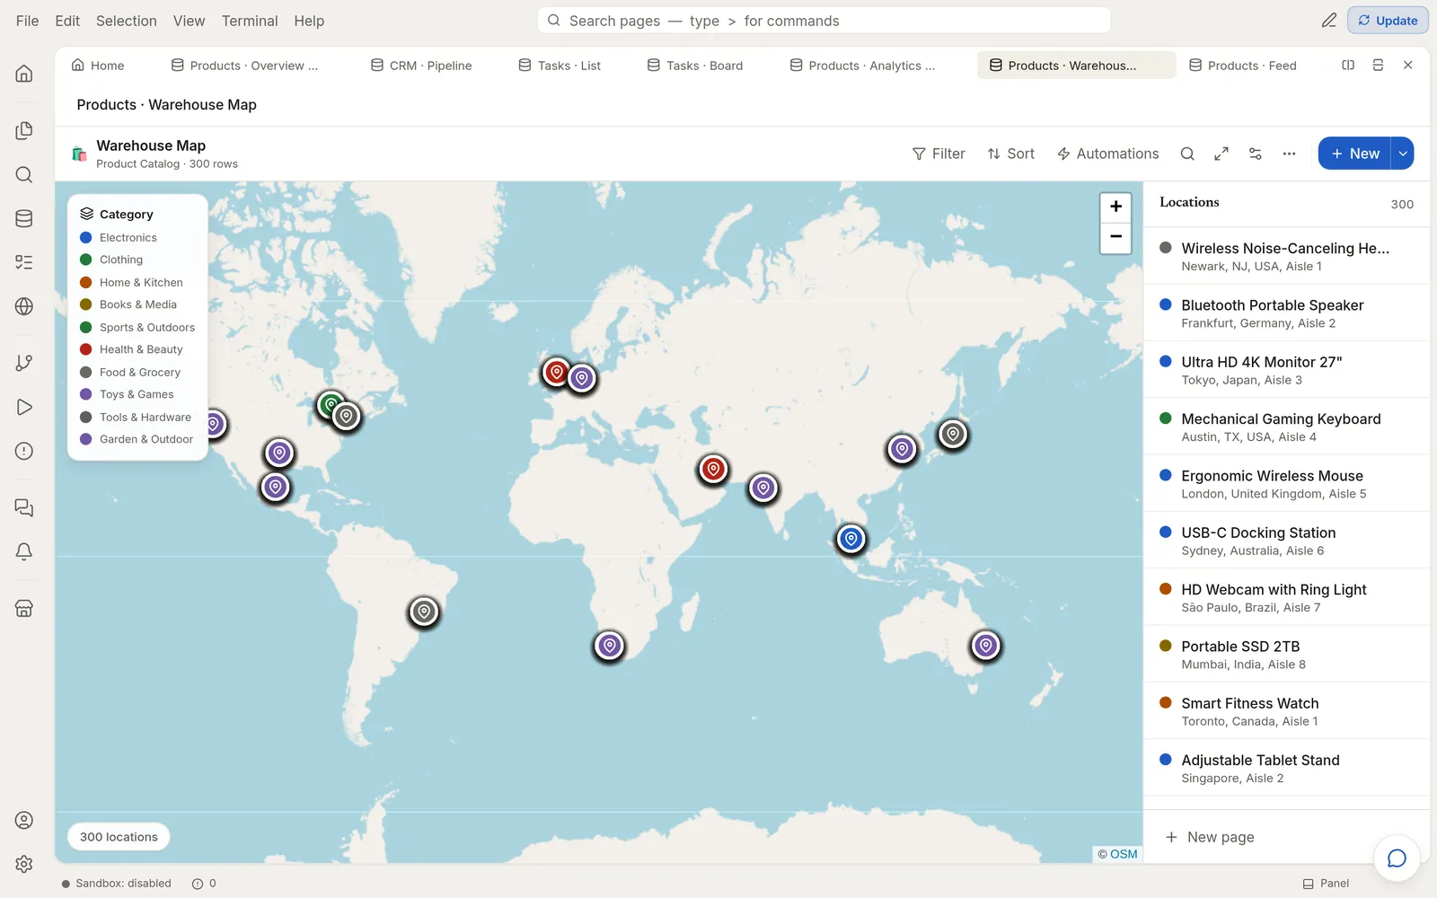Add a New page in Locations

click(x=1209, y=837)
